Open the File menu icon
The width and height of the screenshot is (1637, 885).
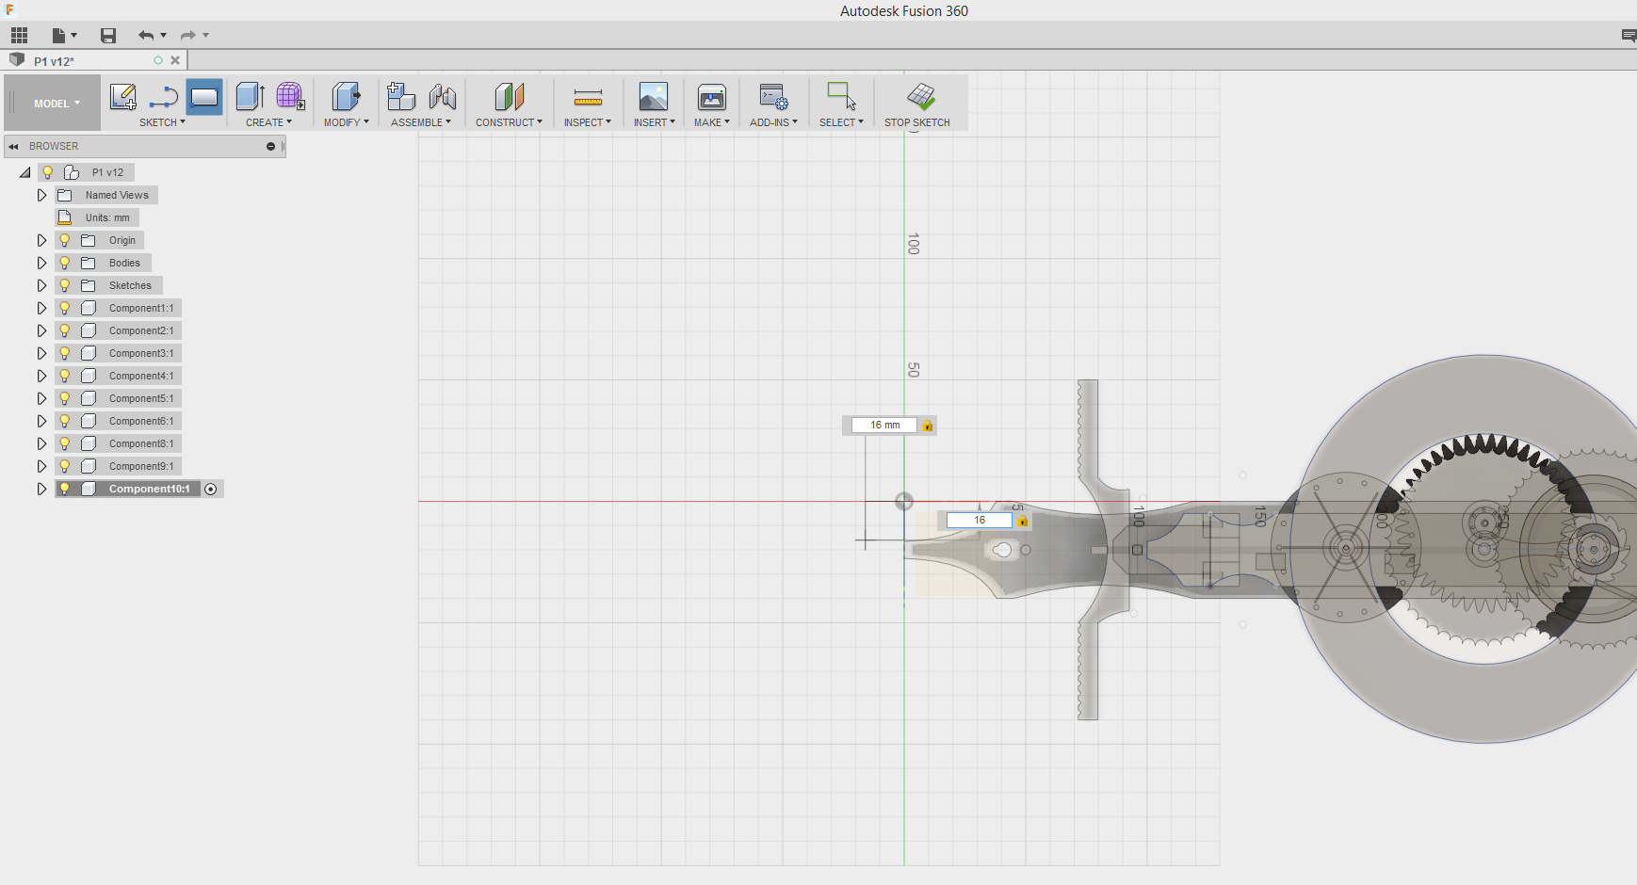coord(59,36)
